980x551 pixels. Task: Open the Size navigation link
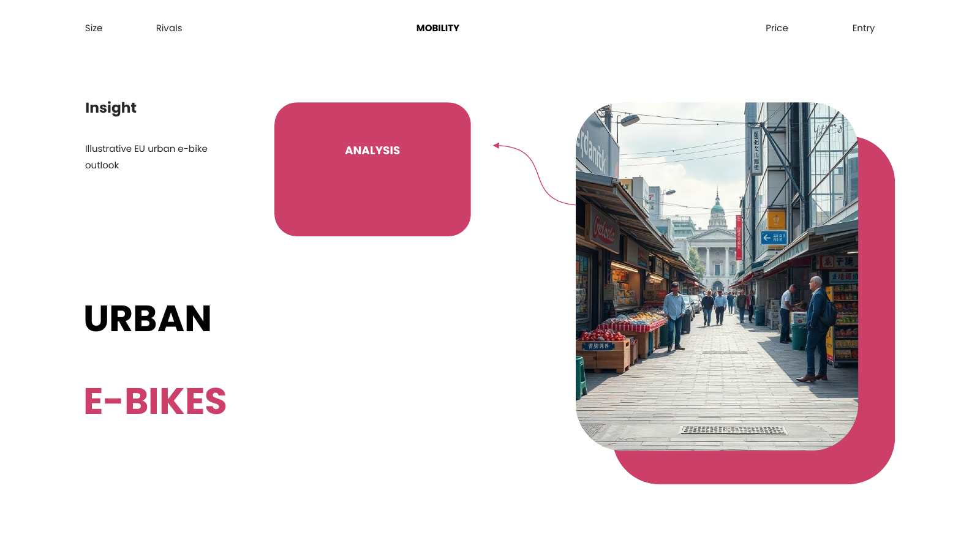pyautogui.click(x=94, y=28)
